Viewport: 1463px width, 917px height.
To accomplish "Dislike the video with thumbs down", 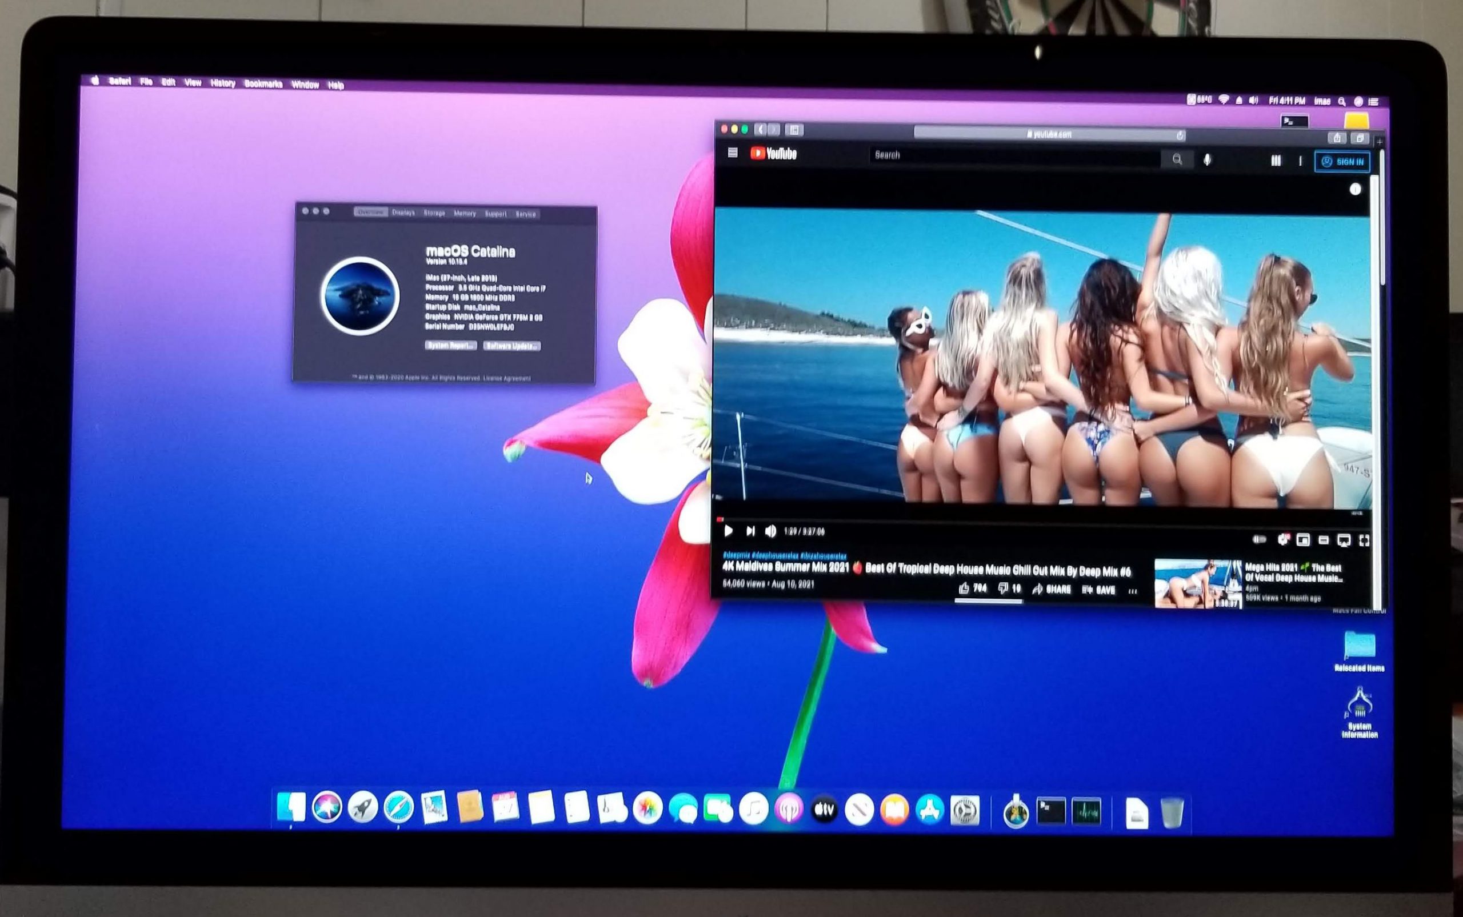I will 1003,588.
